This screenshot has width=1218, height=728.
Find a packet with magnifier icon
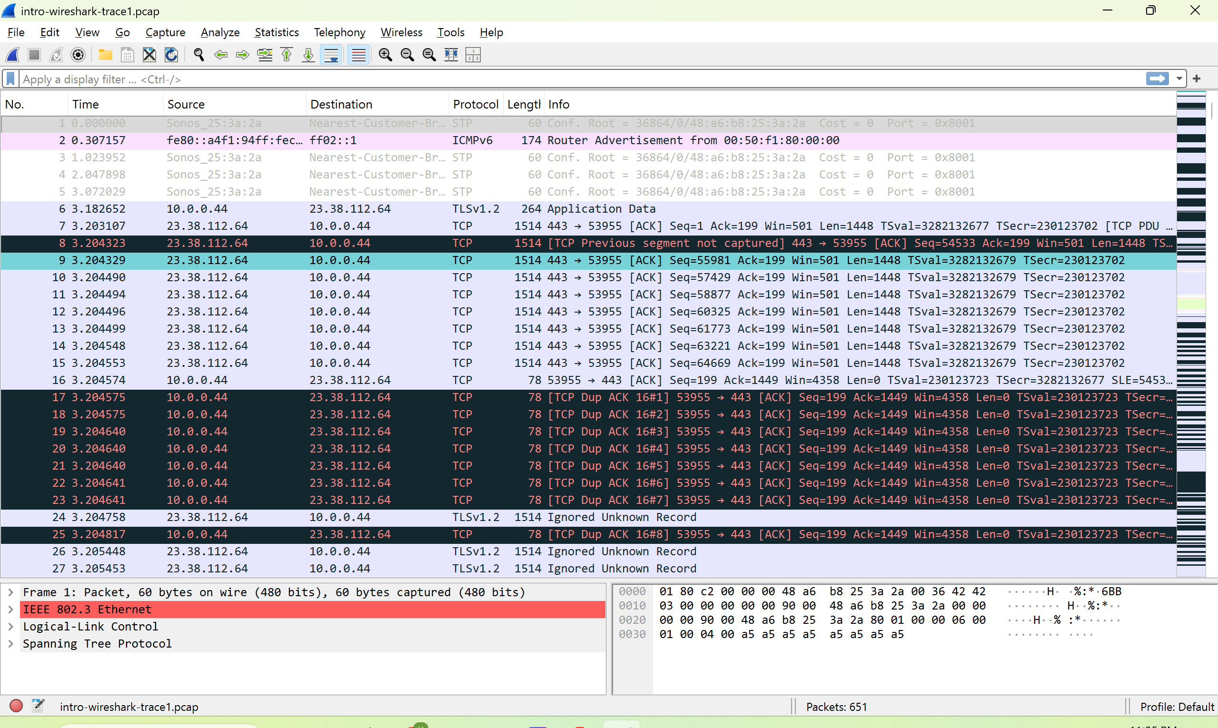pos(199,54)
